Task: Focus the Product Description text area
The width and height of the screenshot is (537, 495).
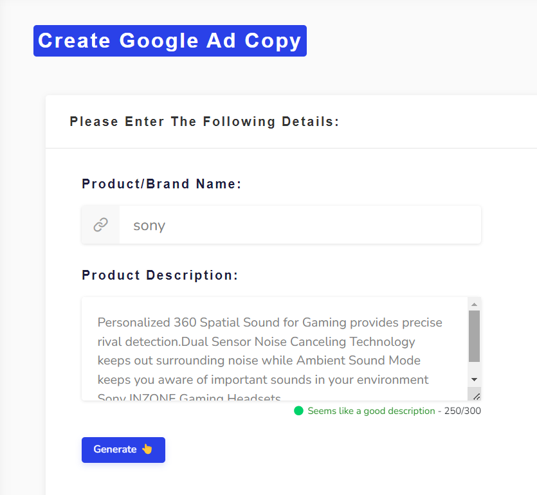Action: tap(275, 349)
